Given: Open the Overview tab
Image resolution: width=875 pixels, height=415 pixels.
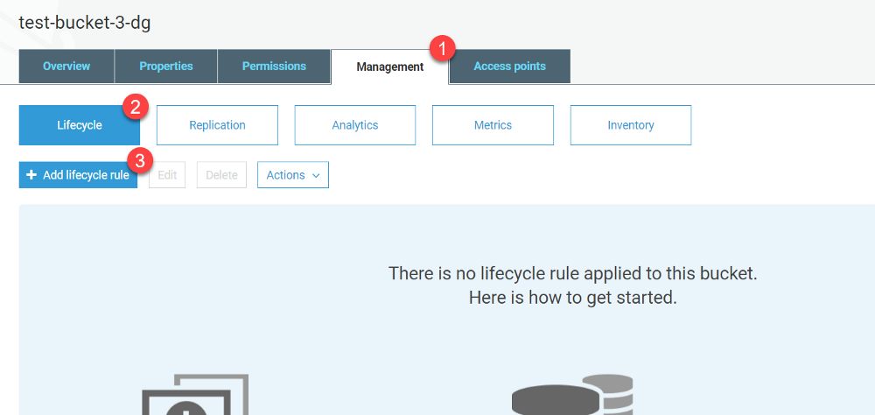Looking at the screenshot, I should pyautogui.click(x=66, y=67).
